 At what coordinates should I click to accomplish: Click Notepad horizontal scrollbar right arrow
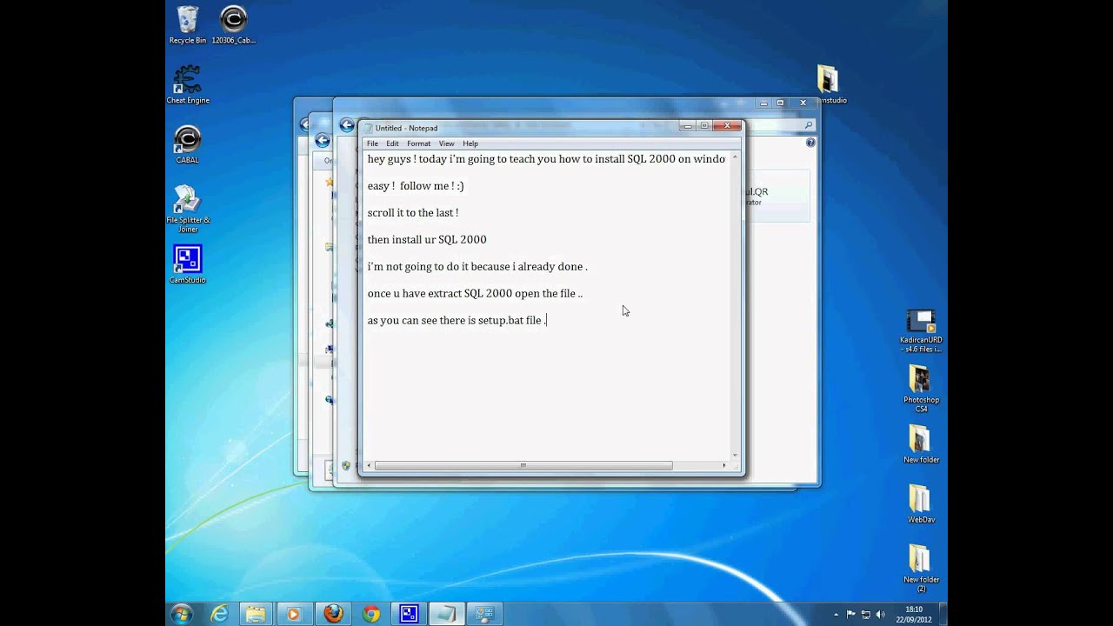[723, 466]
